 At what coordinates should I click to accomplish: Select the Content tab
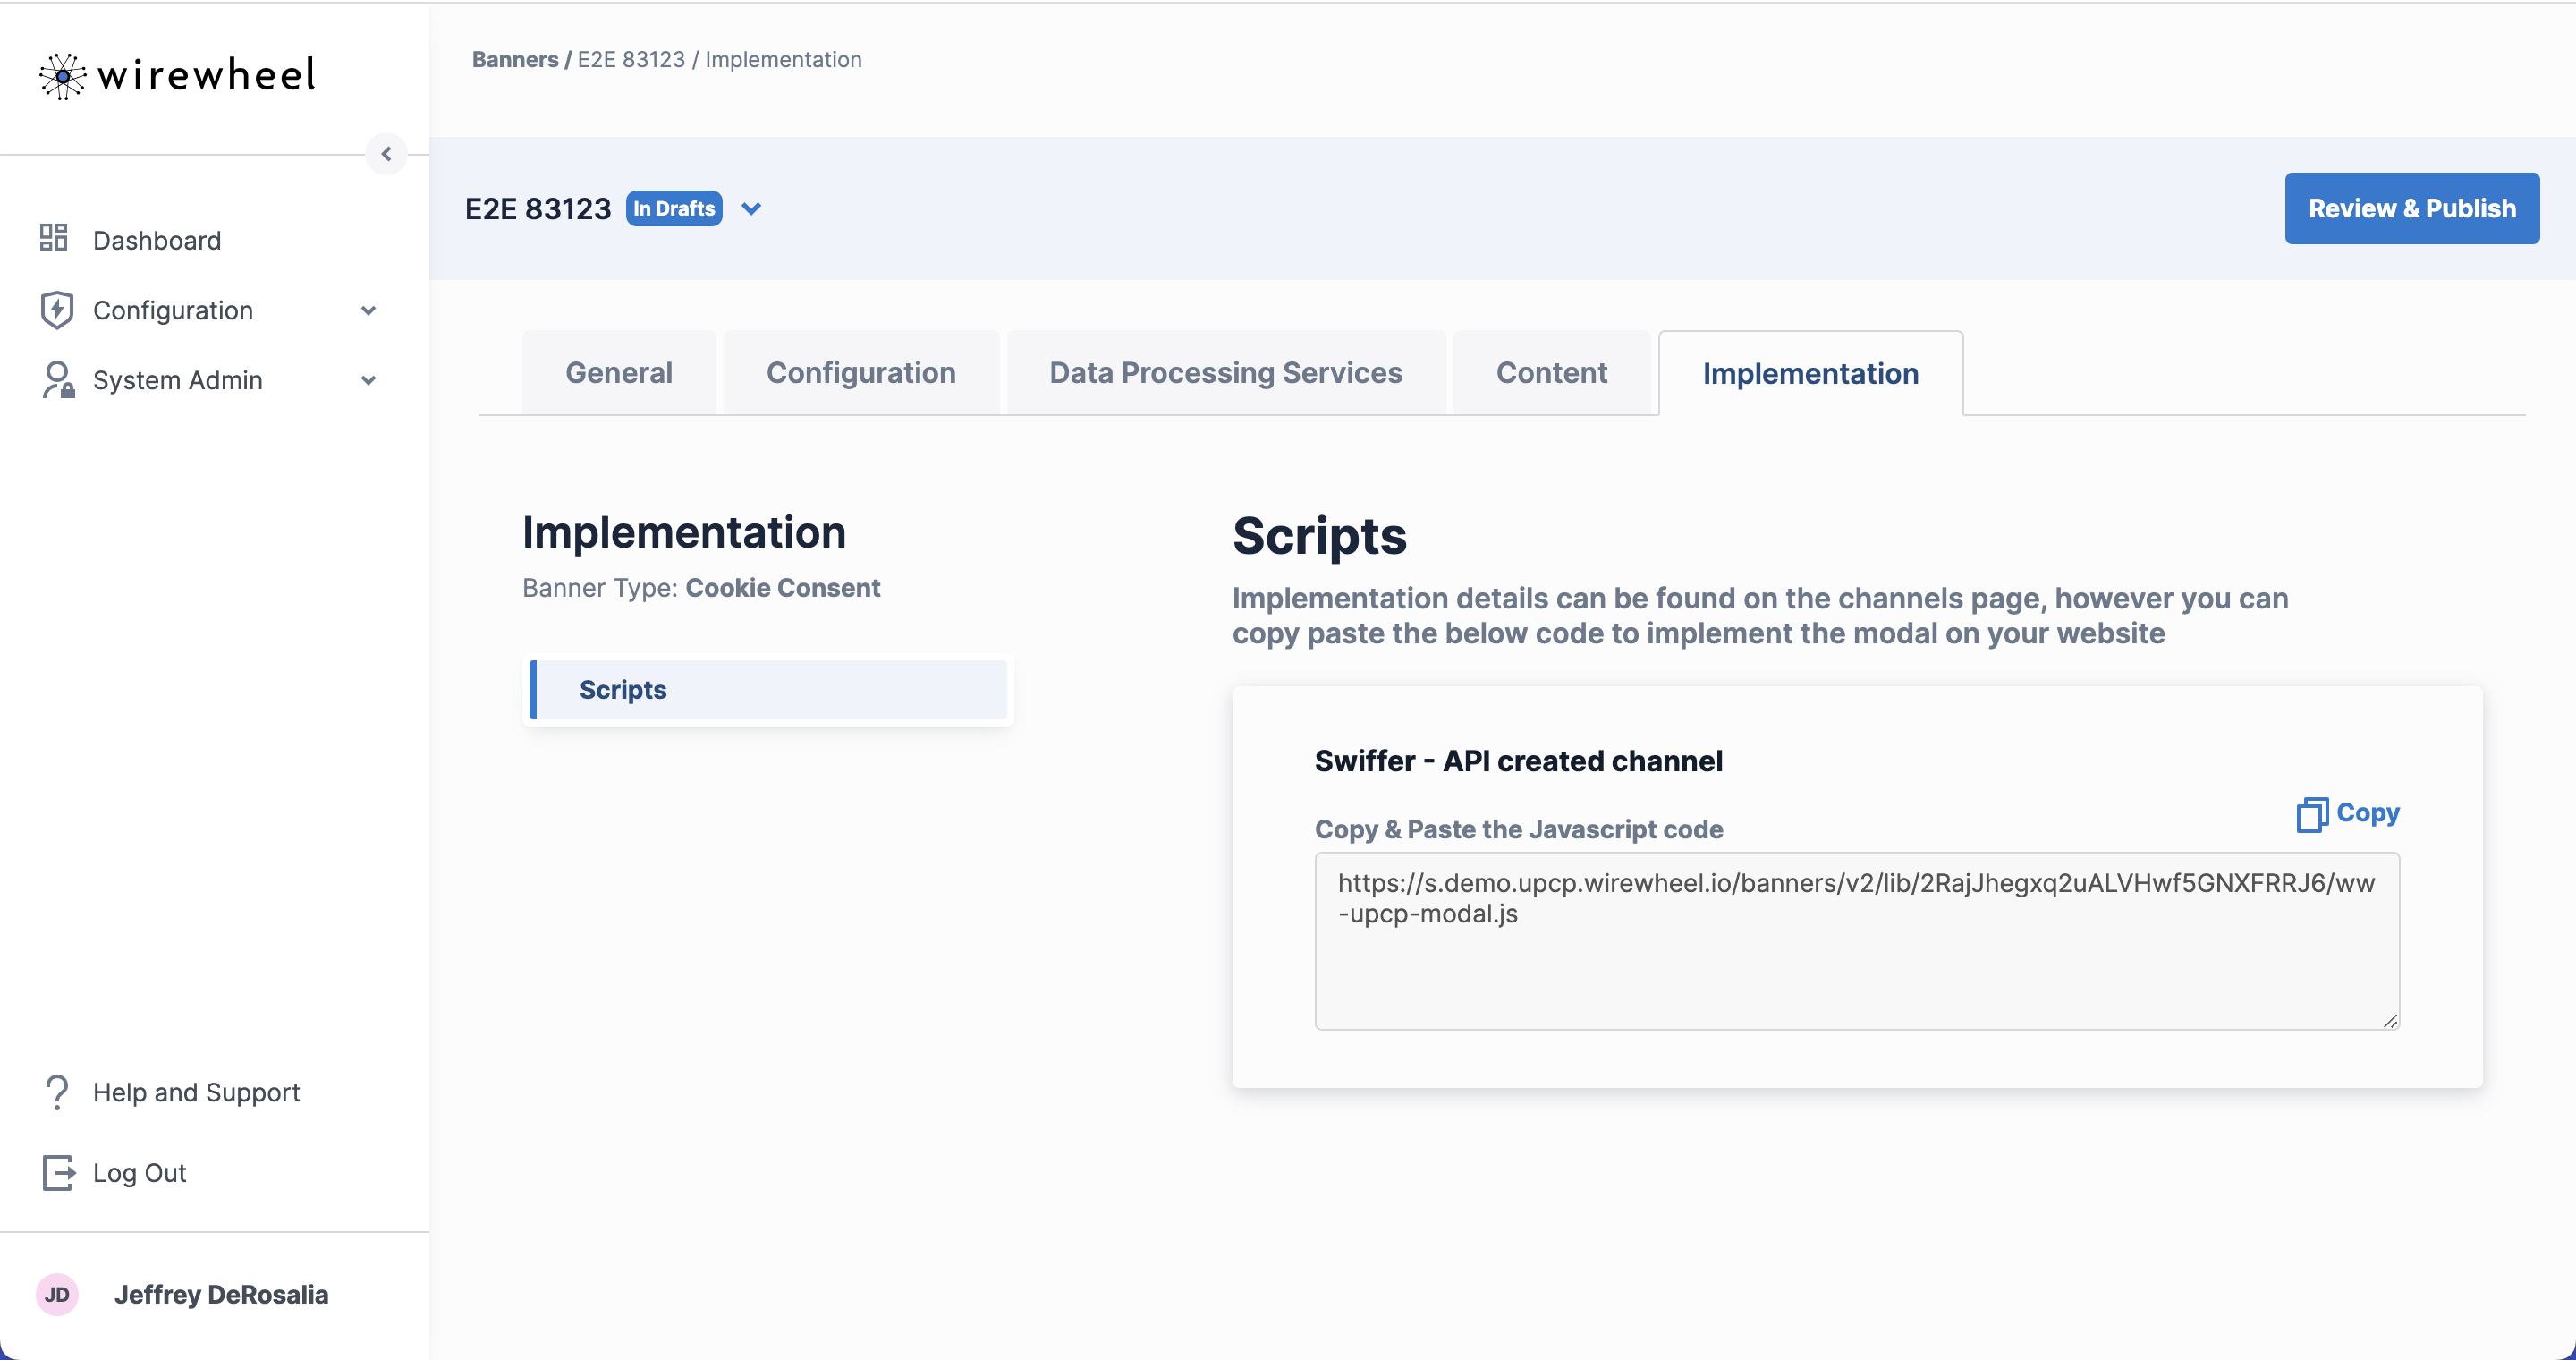pyautogui.click(x=1551, y=373)
